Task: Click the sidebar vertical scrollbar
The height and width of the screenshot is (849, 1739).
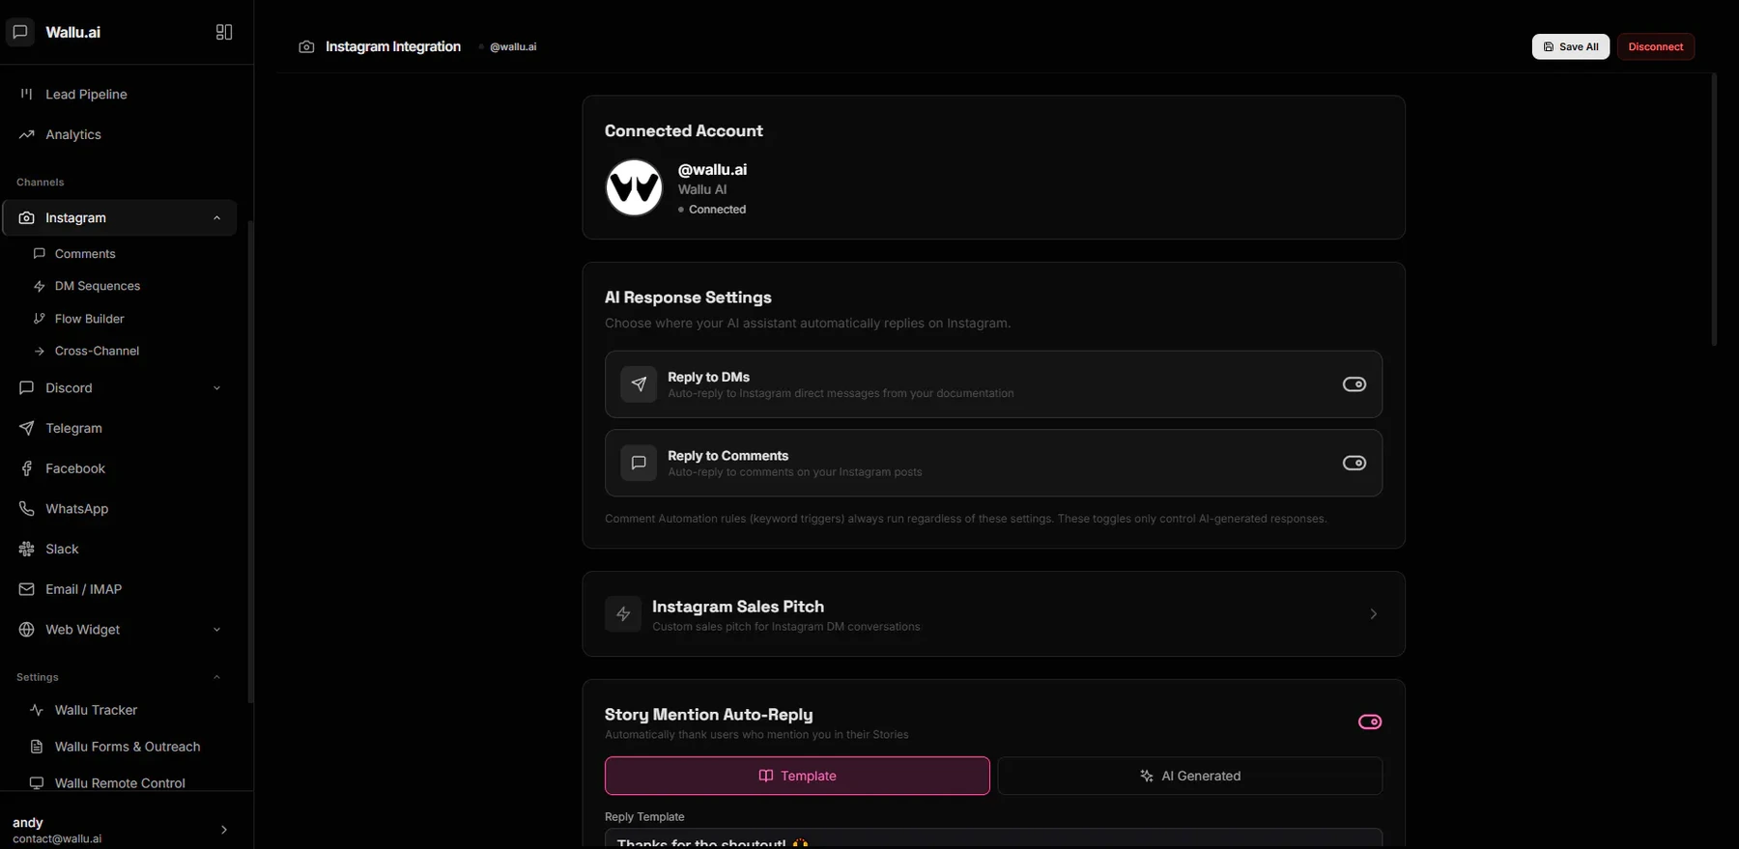Action: coord(250,462)
